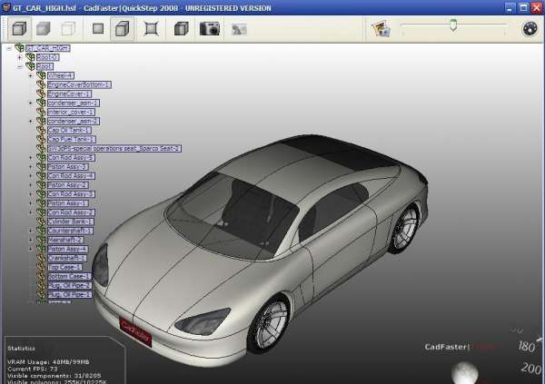545x384 pixels.
Task: Select interior_cover-1 in the tree
Action: (x=71, y=112)
